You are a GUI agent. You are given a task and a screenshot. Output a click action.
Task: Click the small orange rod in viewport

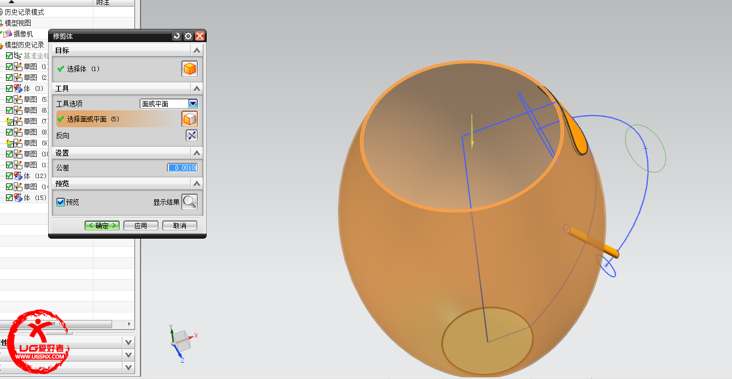(x=592, y=241)
